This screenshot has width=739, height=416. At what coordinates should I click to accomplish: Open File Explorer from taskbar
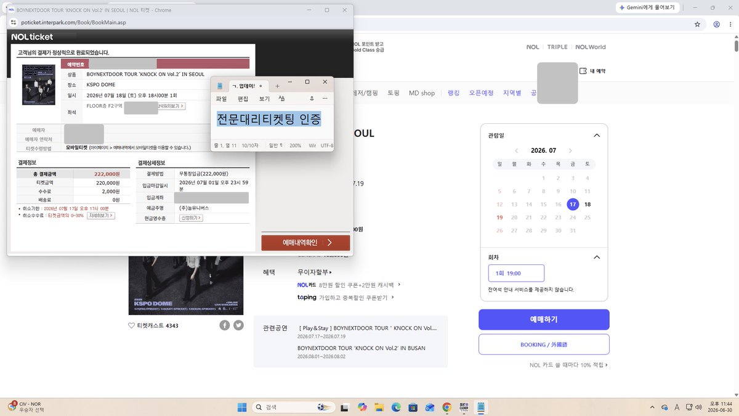[x=380, y=407]
